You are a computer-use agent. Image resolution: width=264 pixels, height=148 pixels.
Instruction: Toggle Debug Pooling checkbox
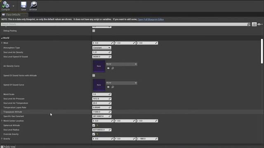pos(94,31)
